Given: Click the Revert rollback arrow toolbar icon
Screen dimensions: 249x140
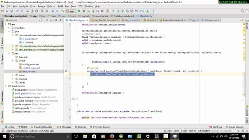Looking at the screenshot, I should pos(137,11).
